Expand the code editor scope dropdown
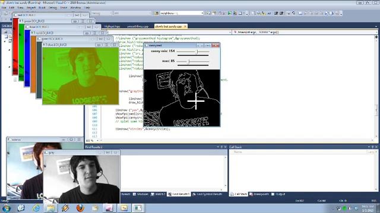The width and height of the screenshot is (380, 213). click(x=230, y=32)
